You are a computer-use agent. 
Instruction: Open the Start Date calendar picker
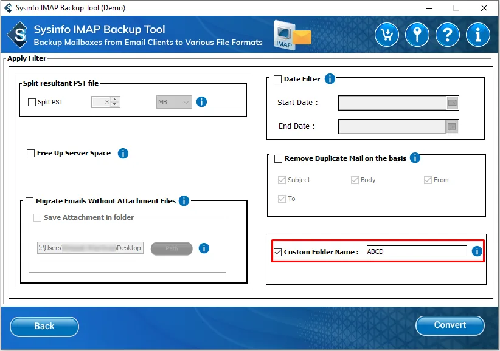point(452,103)
